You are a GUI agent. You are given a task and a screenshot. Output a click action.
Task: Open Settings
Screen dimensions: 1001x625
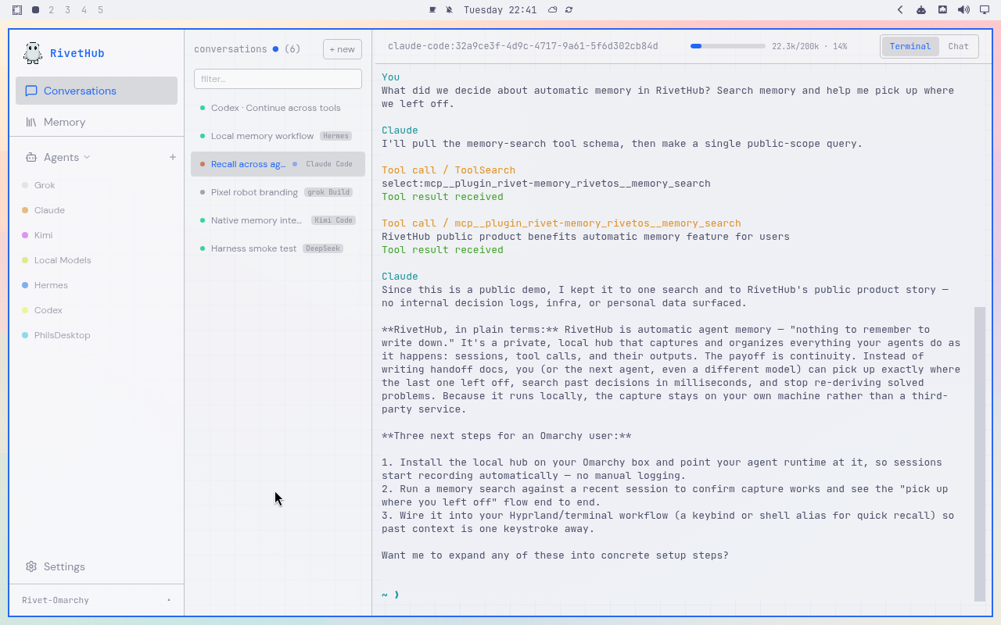coord(96,566)
